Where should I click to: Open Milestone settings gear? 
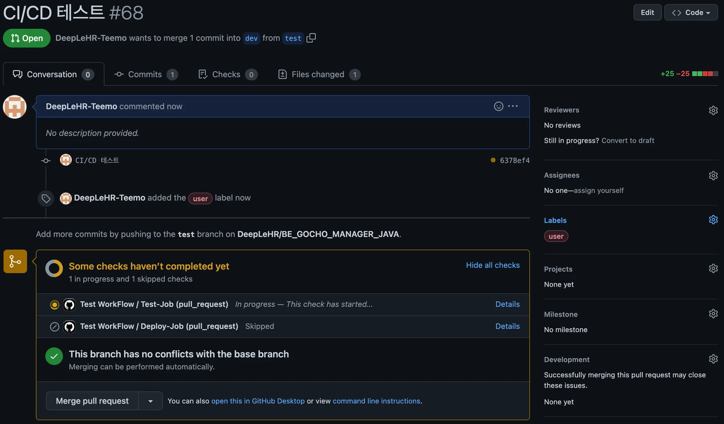pyautogui.click(x=713, y=314)
